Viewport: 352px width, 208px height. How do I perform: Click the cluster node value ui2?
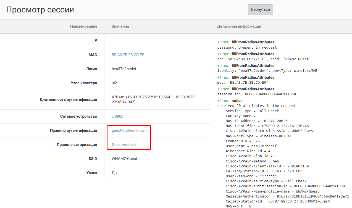[114, 83]
